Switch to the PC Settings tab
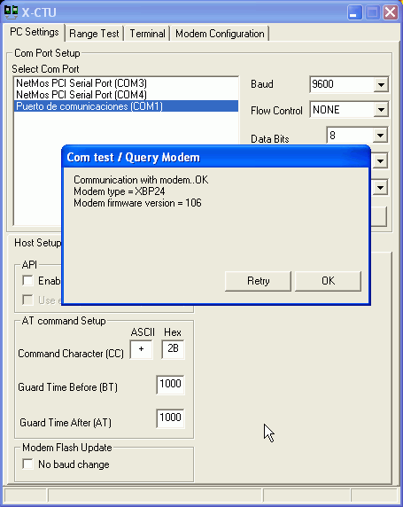 coord(34,32)
